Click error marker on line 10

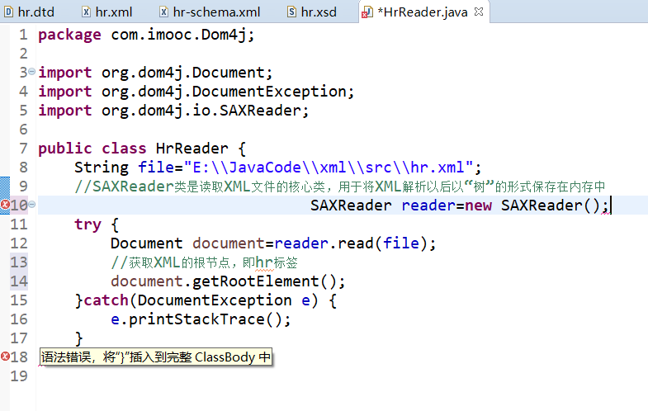[5, 205]
